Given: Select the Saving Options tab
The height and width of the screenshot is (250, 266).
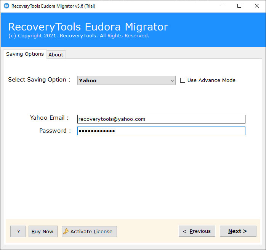Looking at the screenshot, I should click(x=25, y=54).
